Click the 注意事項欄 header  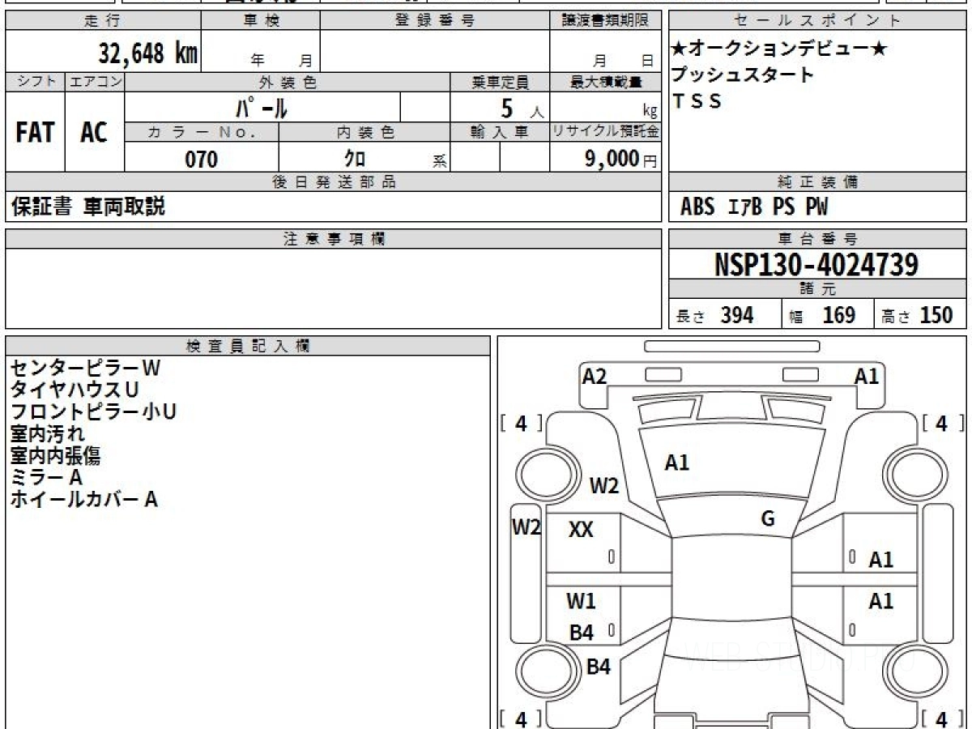334,239
